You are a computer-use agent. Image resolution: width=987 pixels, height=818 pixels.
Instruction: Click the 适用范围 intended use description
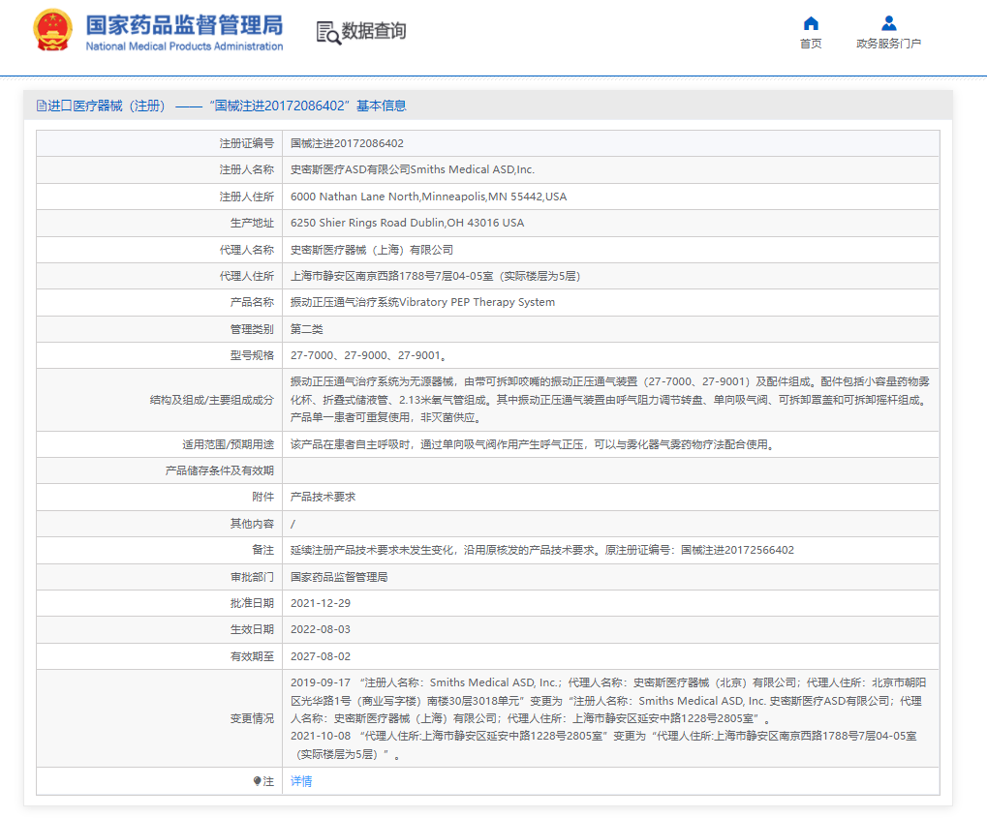point(534,445)
